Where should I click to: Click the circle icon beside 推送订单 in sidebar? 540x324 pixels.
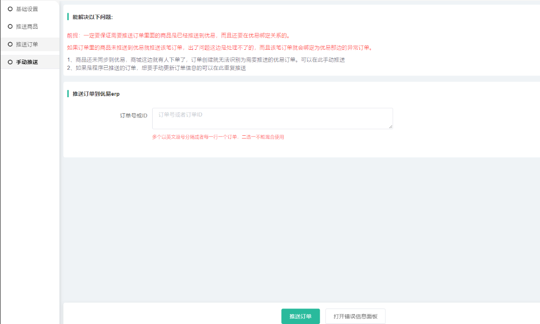(x=10, y=44)
